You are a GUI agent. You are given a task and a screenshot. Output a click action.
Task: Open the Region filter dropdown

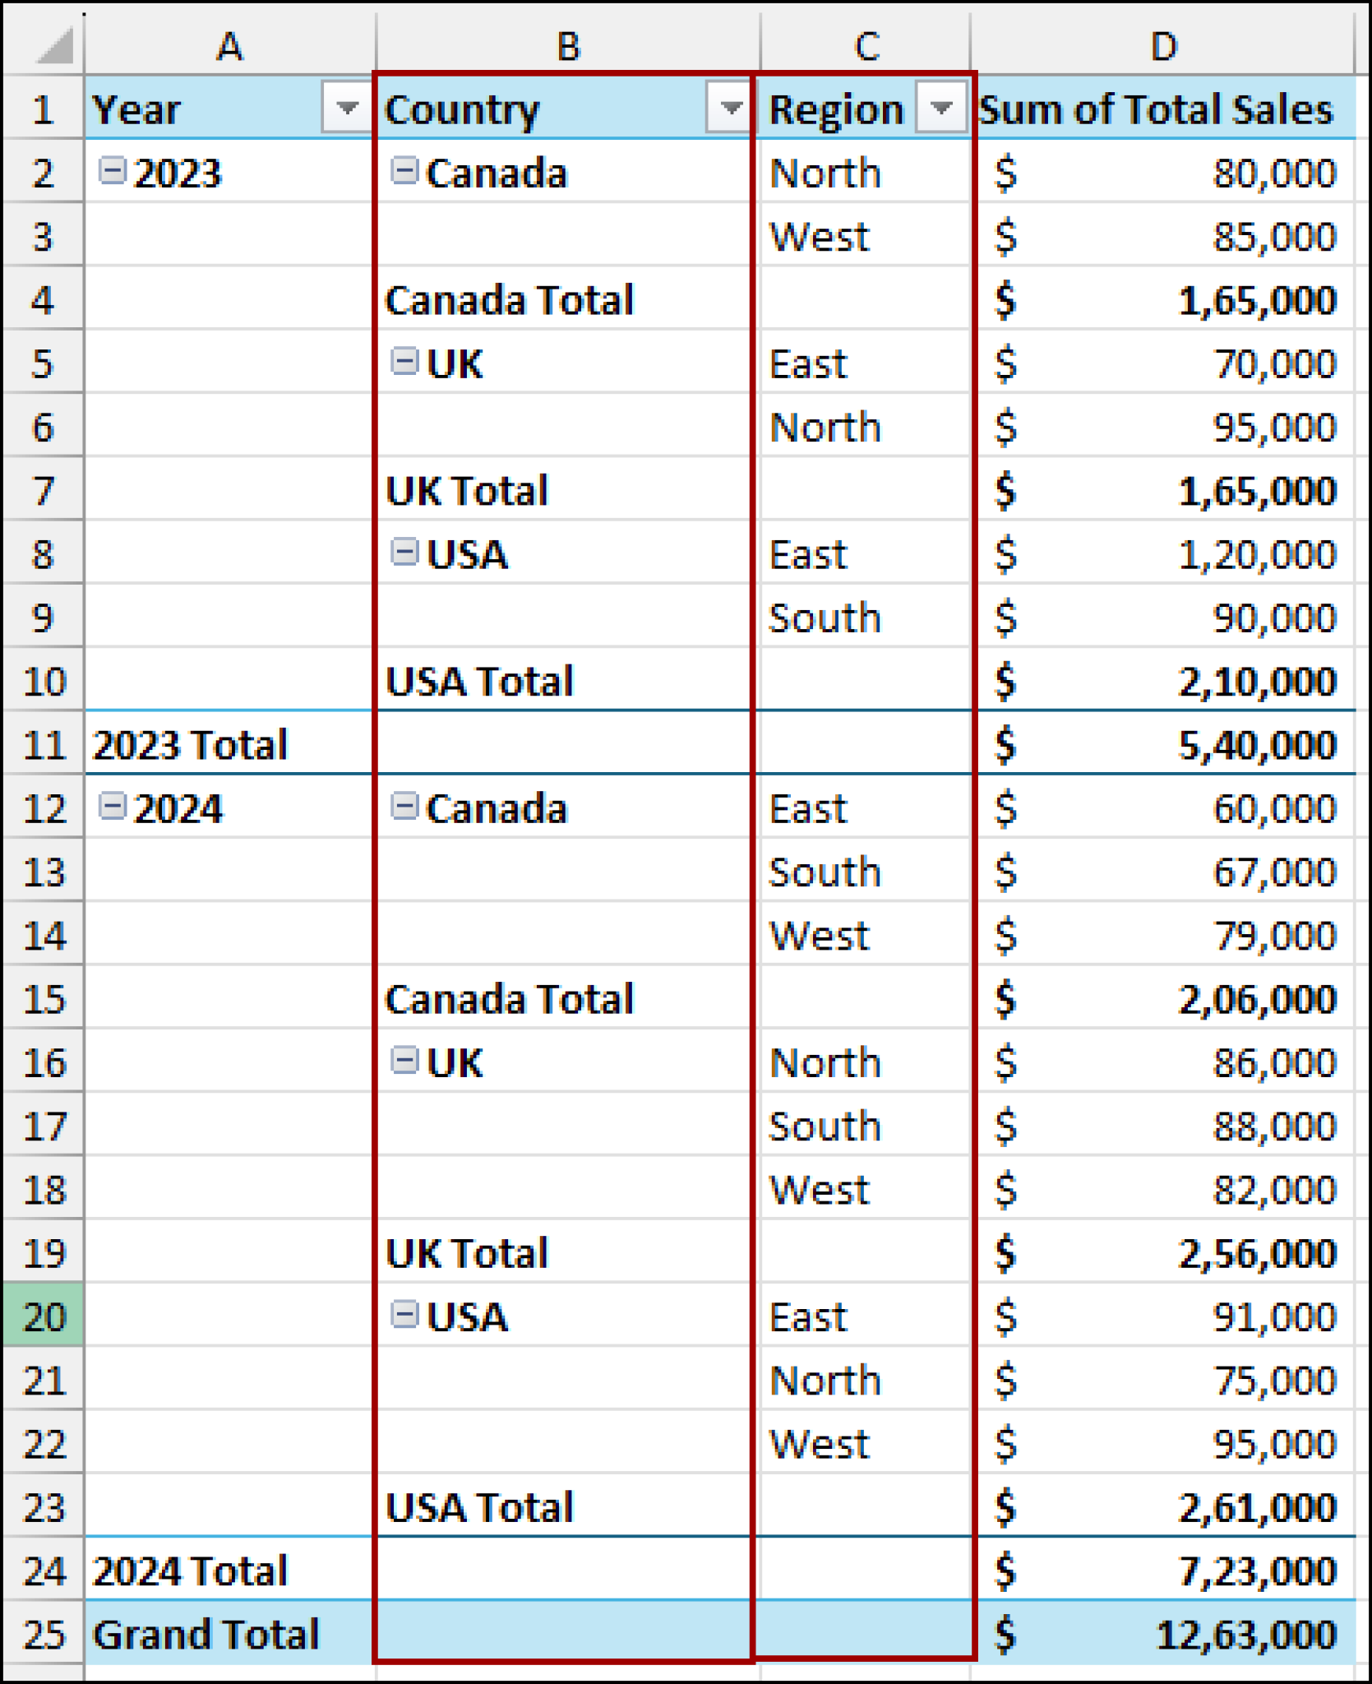(x=942, y=109)
